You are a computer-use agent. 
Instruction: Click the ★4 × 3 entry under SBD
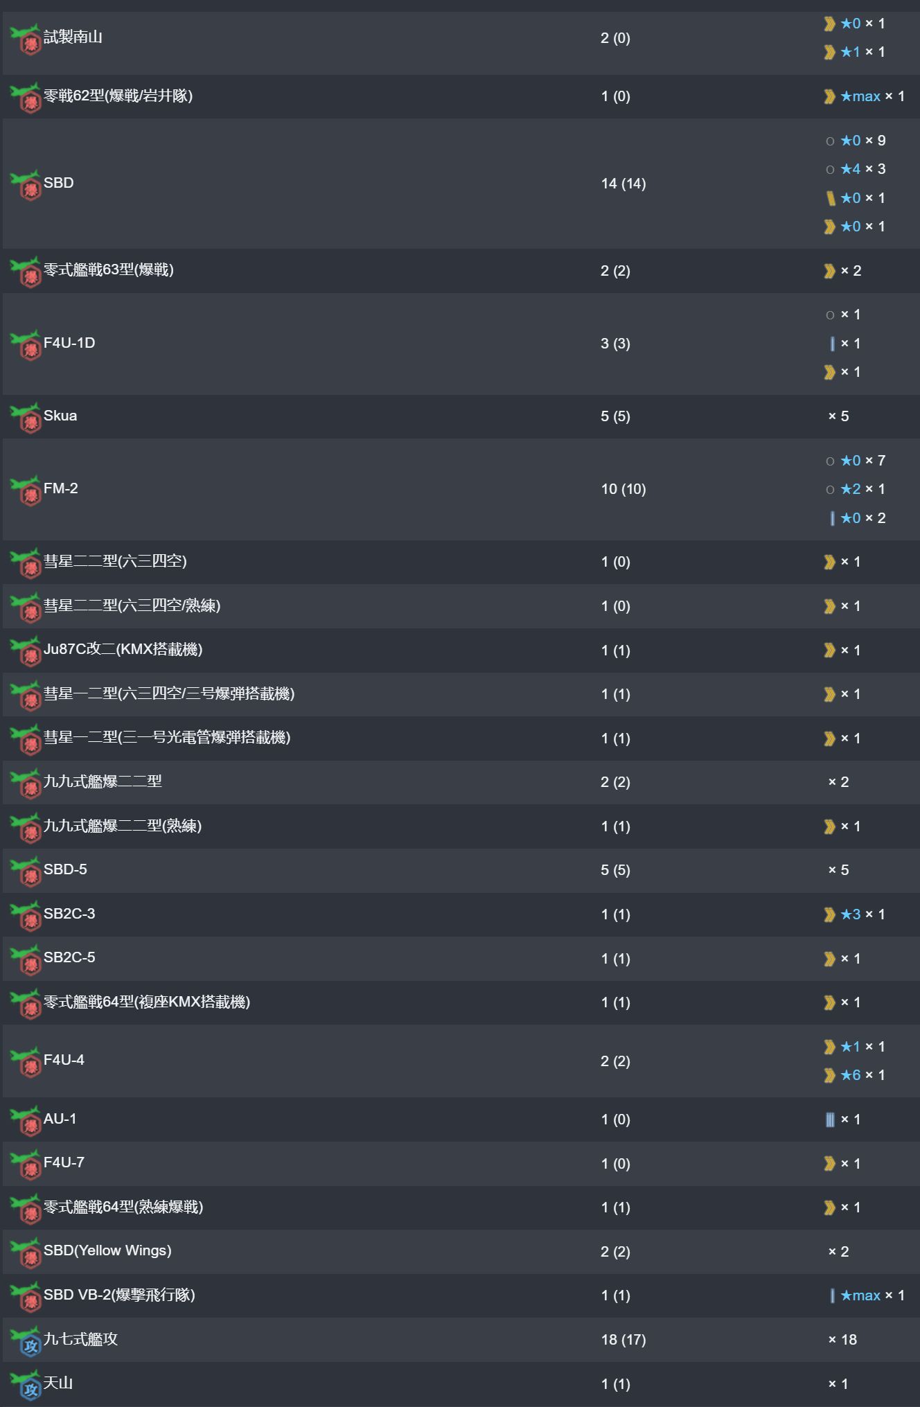862,169
